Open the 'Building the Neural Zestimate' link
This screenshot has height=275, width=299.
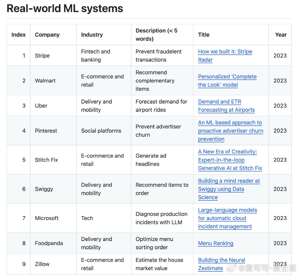click(x=222, y=264)
